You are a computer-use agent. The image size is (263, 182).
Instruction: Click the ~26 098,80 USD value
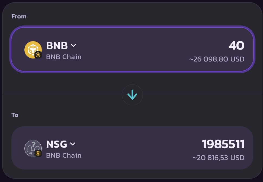pos(217,59)
